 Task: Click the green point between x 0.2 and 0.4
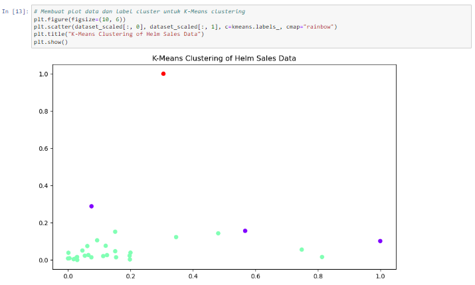(176, 237)
